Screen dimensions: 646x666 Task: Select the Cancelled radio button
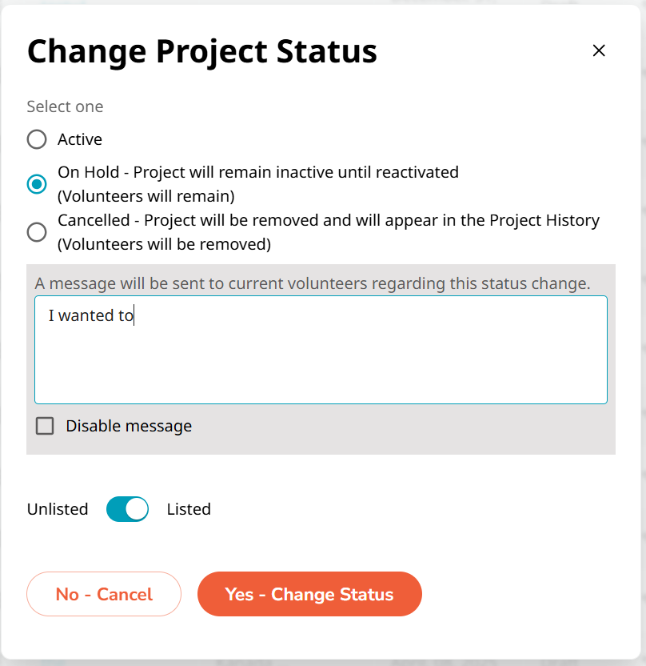(37, 232)
